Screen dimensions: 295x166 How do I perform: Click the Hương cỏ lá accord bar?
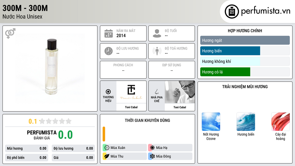(x=245, y=72)
